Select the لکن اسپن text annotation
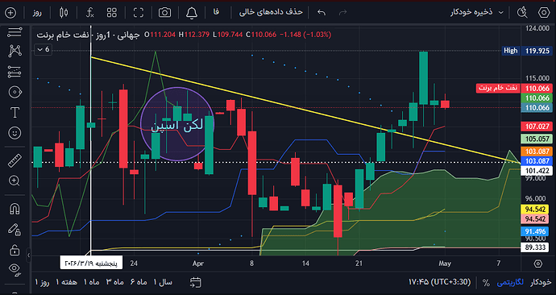 coord(177,125)
